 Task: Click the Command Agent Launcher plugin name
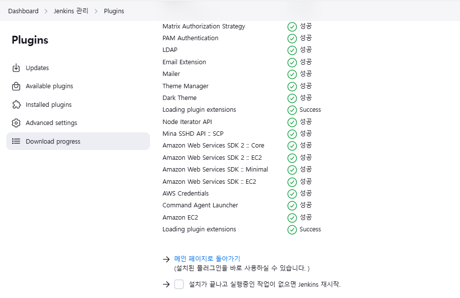[201, 205]
